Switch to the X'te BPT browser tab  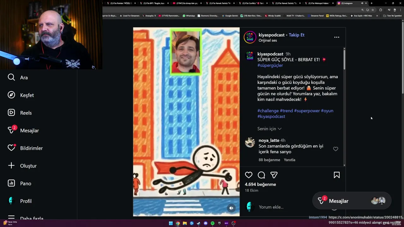click(x=154, y=3)
